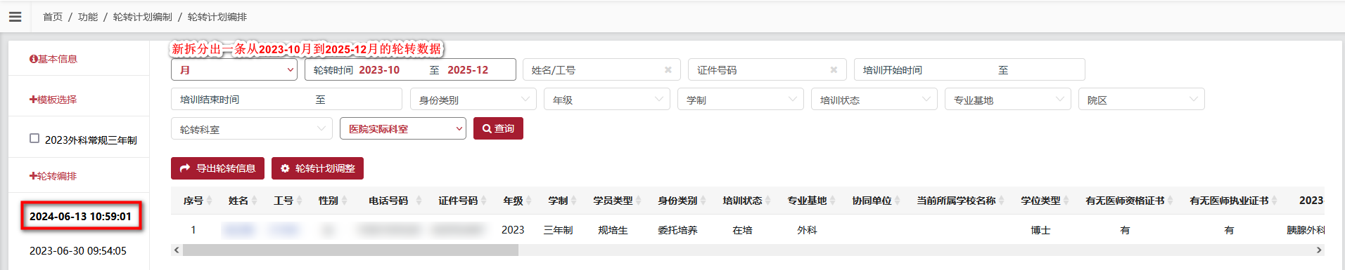Click the horizontal scrollbar thumb
The width and height of the screenshot is (1345, 270).
coord(350,250)
